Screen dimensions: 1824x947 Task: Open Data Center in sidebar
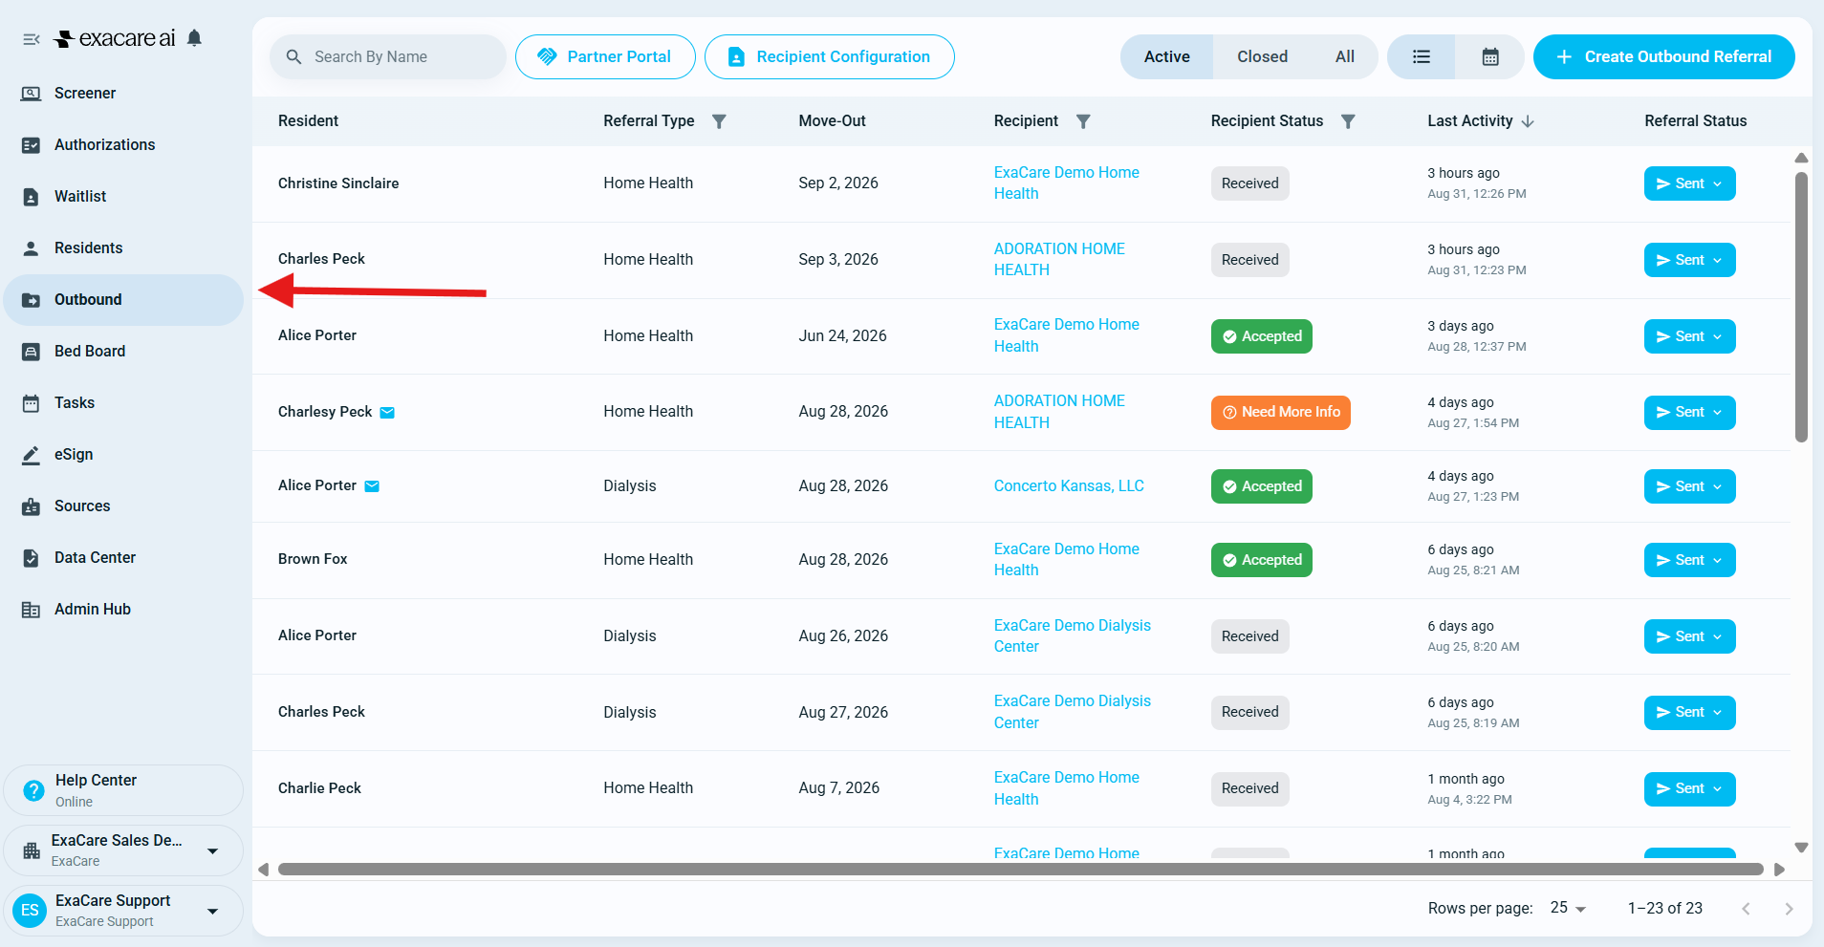123,558
